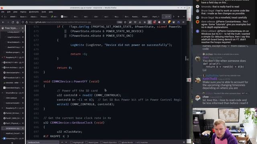This screenshot has width=257, height=144.
Task: Open a new tab with plus button
Action: tap(178, 16)
